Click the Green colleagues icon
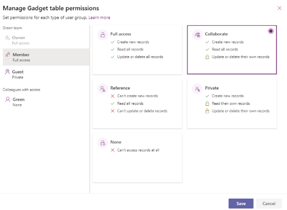 [x=7, y=100]
